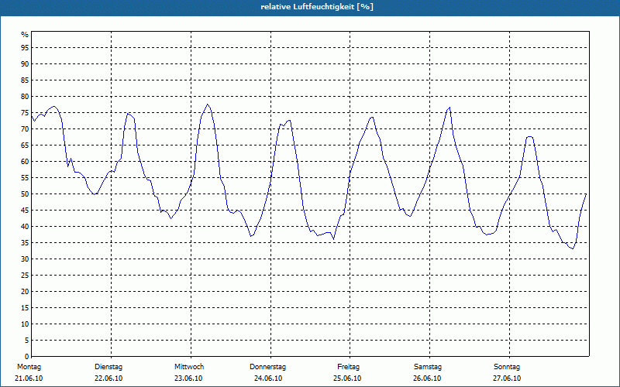Click the date '23.06.10'
This screenshot has width=620, height=387.
pos(188,378)
